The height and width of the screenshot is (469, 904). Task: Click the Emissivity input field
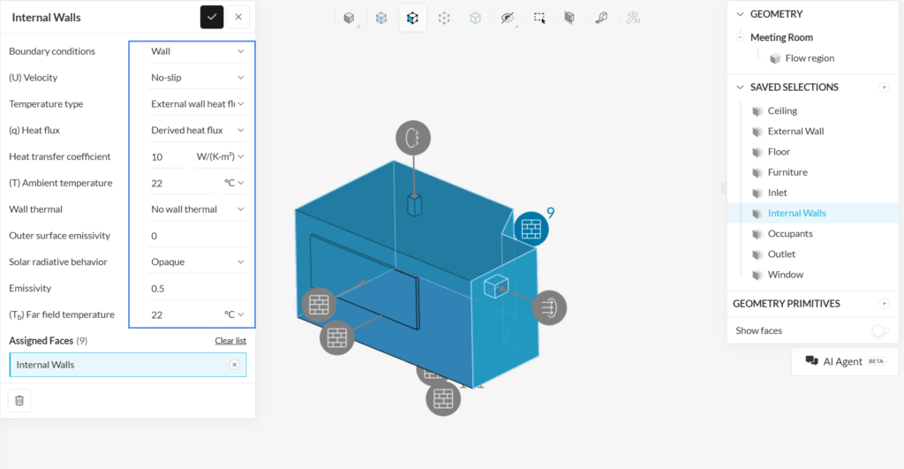pos(197,289)
